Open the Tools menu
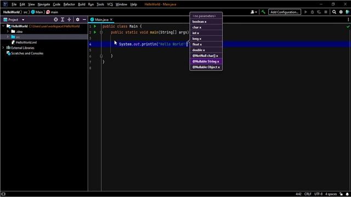 pyautogui.click(x=100, y=4)
